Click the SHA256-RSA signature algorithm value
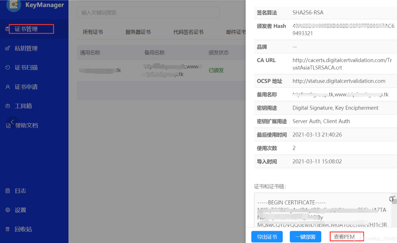Screen dimensions: 397x243 308,13
